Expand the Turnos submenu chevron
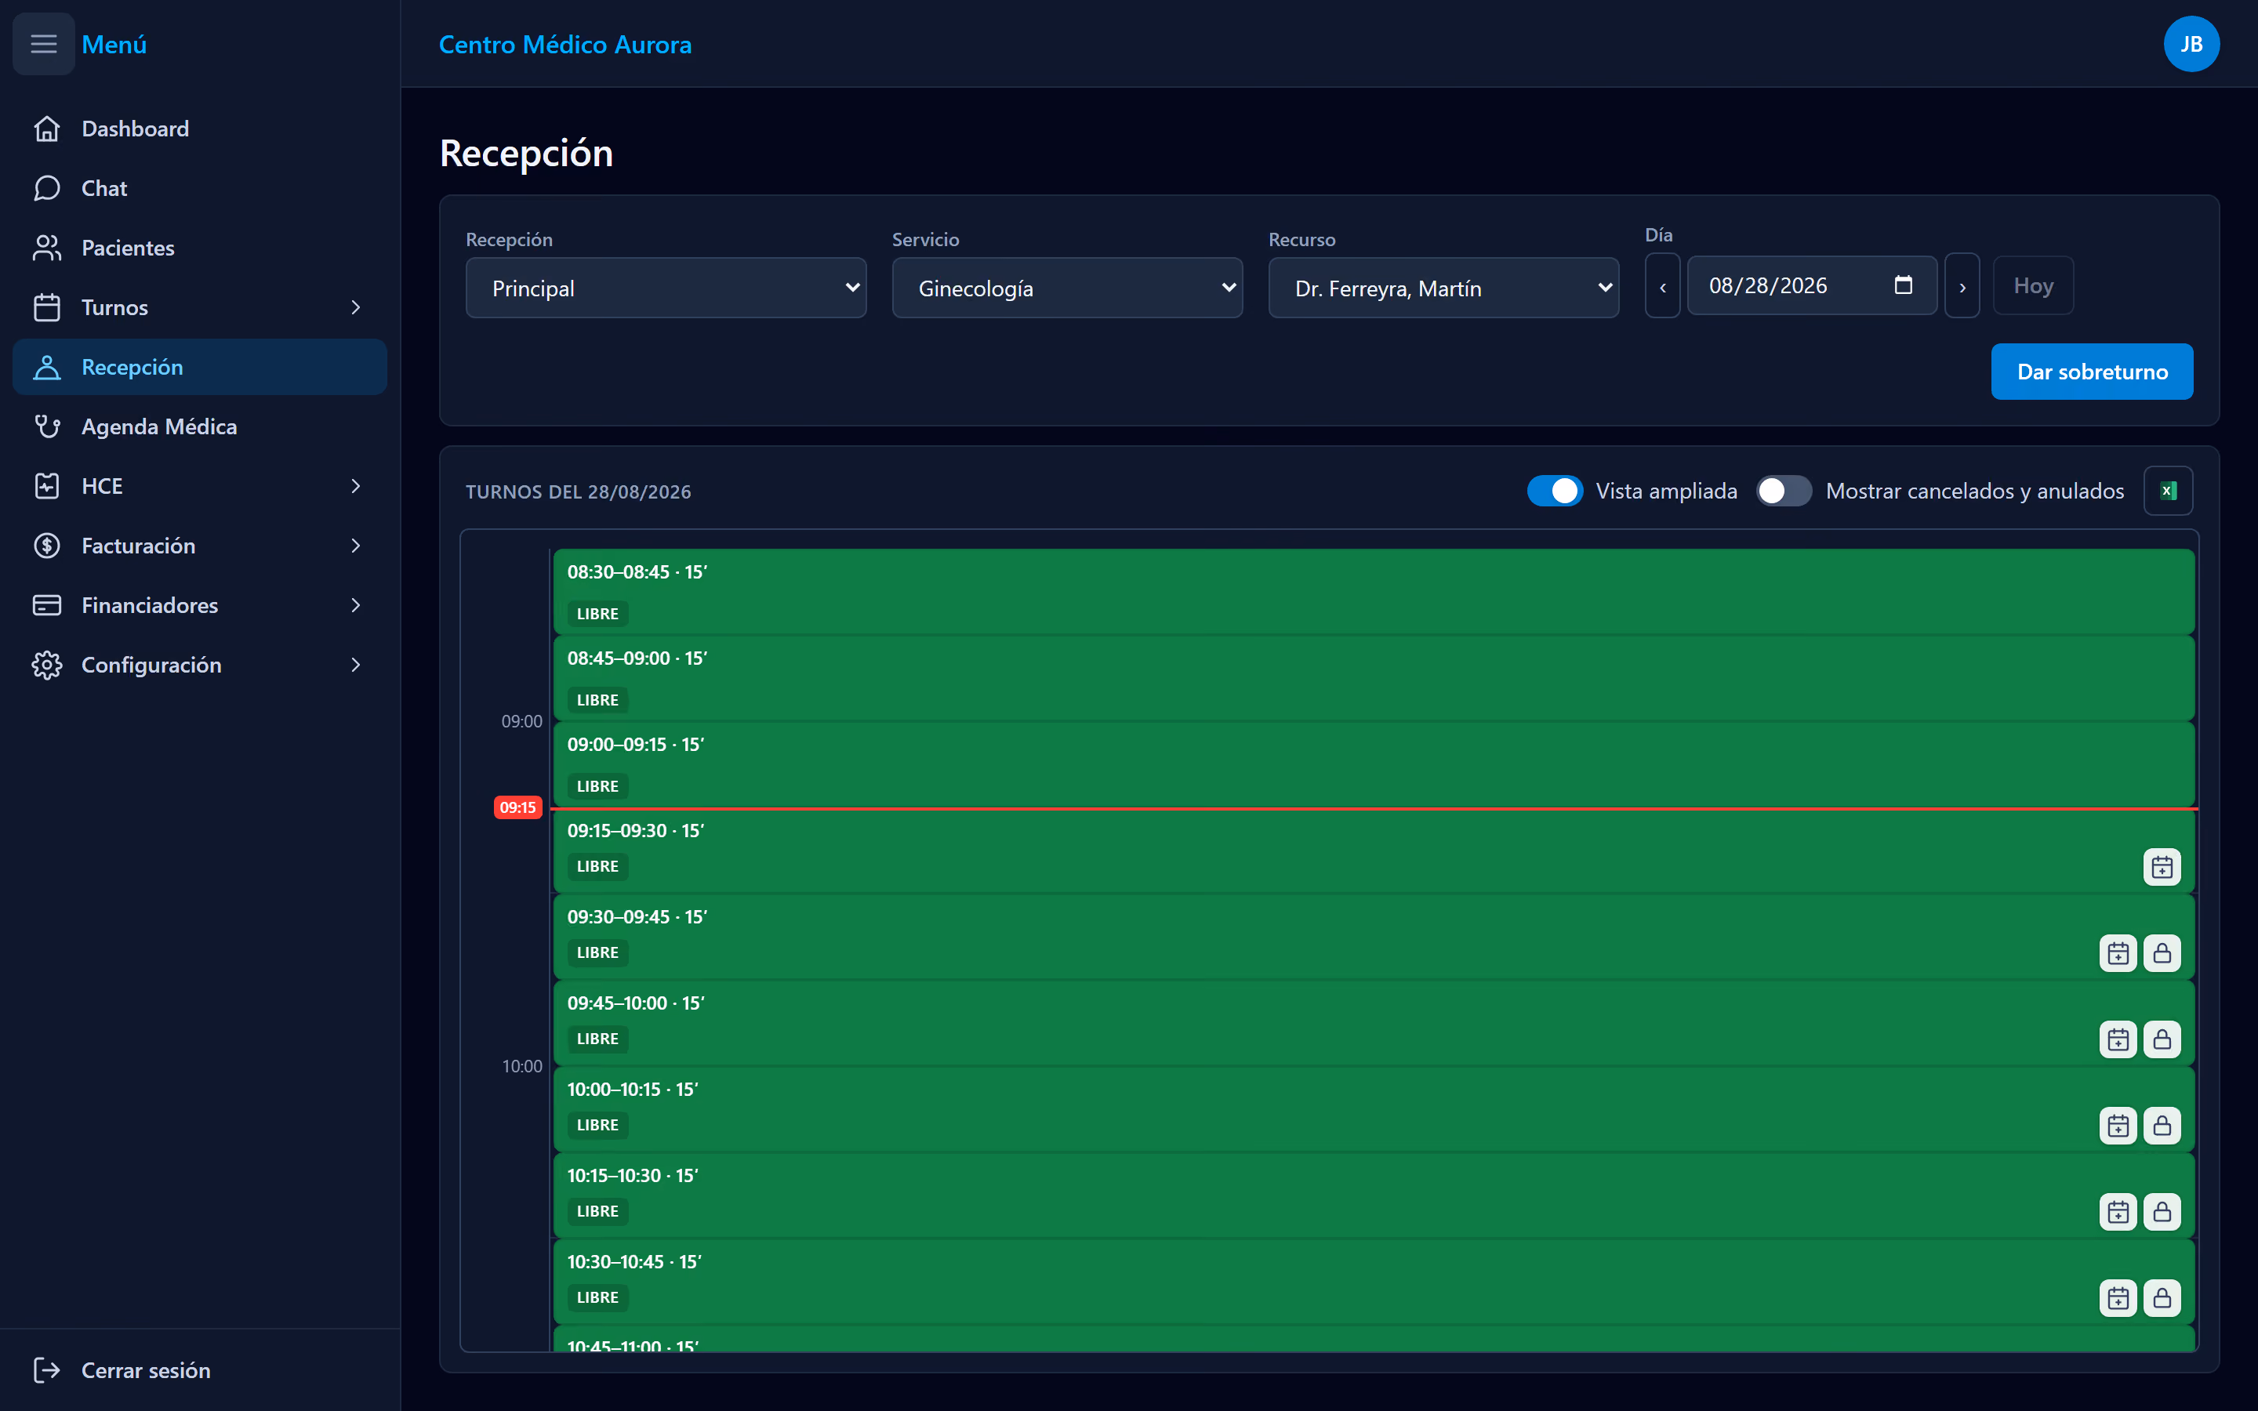2258x1411 pixels. (355, 308)
